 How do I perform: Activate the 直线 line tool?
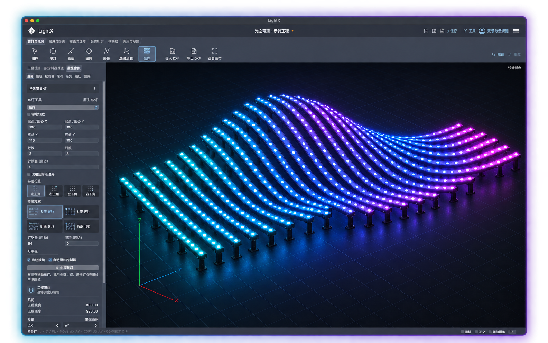(71, 54)
